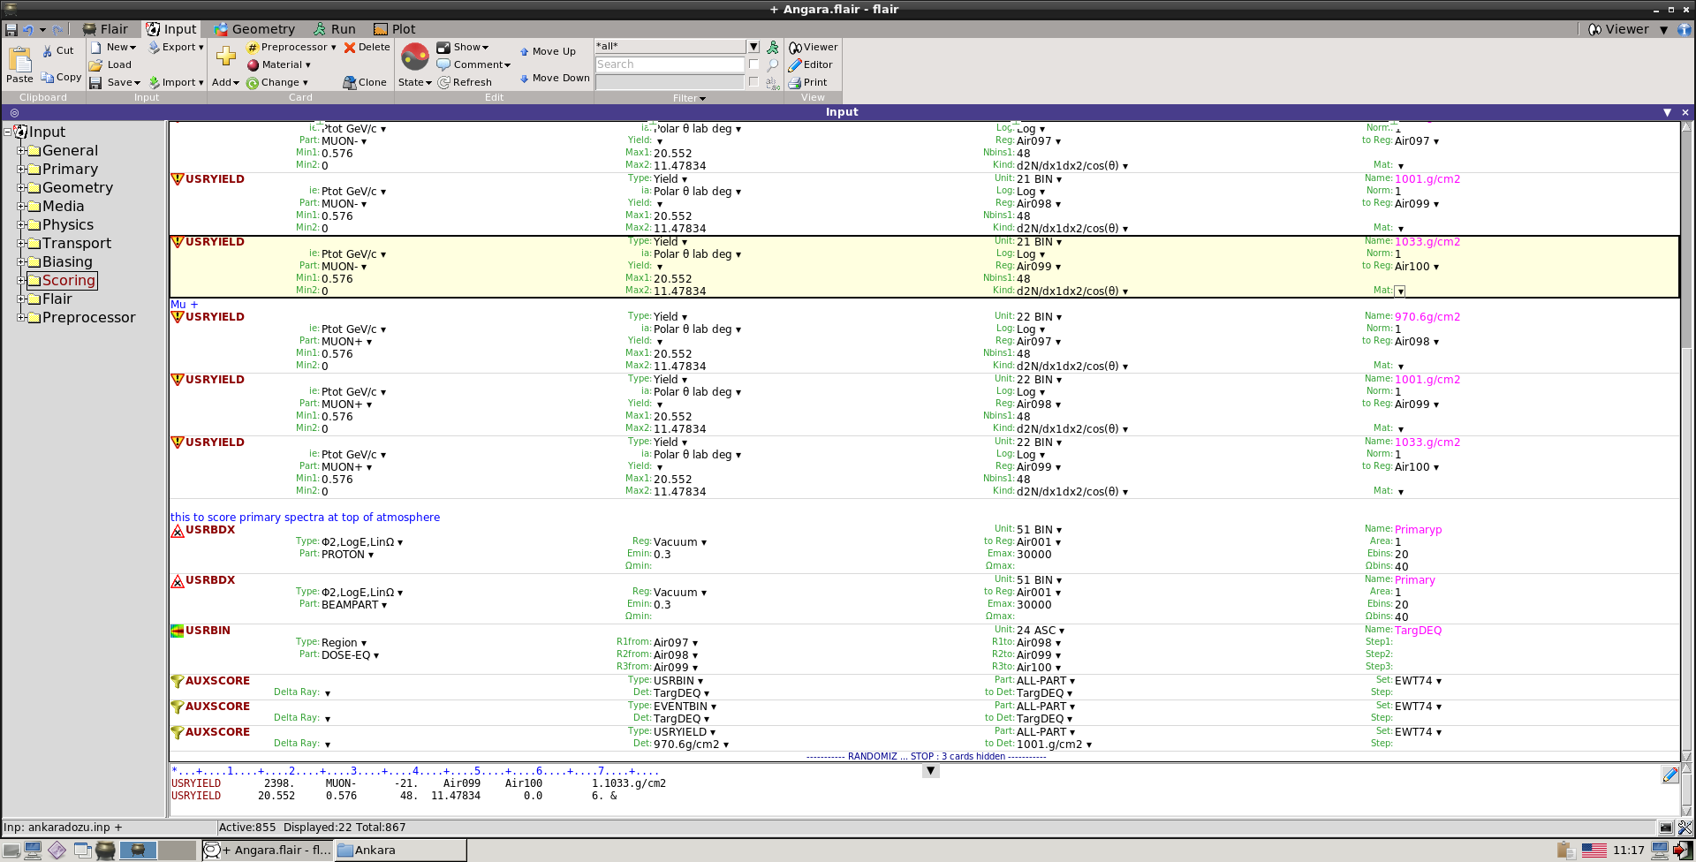Screen dimensions: 1696x862
Task: Toggle the checkbox next to Search field
Action: click(x=753, y=64)
